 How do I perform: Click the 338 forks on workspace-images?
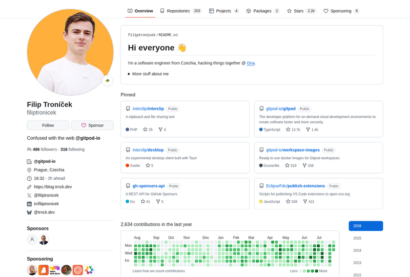[308, 166]
